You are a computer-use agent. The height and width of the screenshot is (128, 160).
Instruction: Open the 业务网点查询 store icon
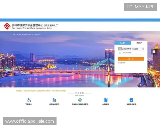click(x=131, y=100)
